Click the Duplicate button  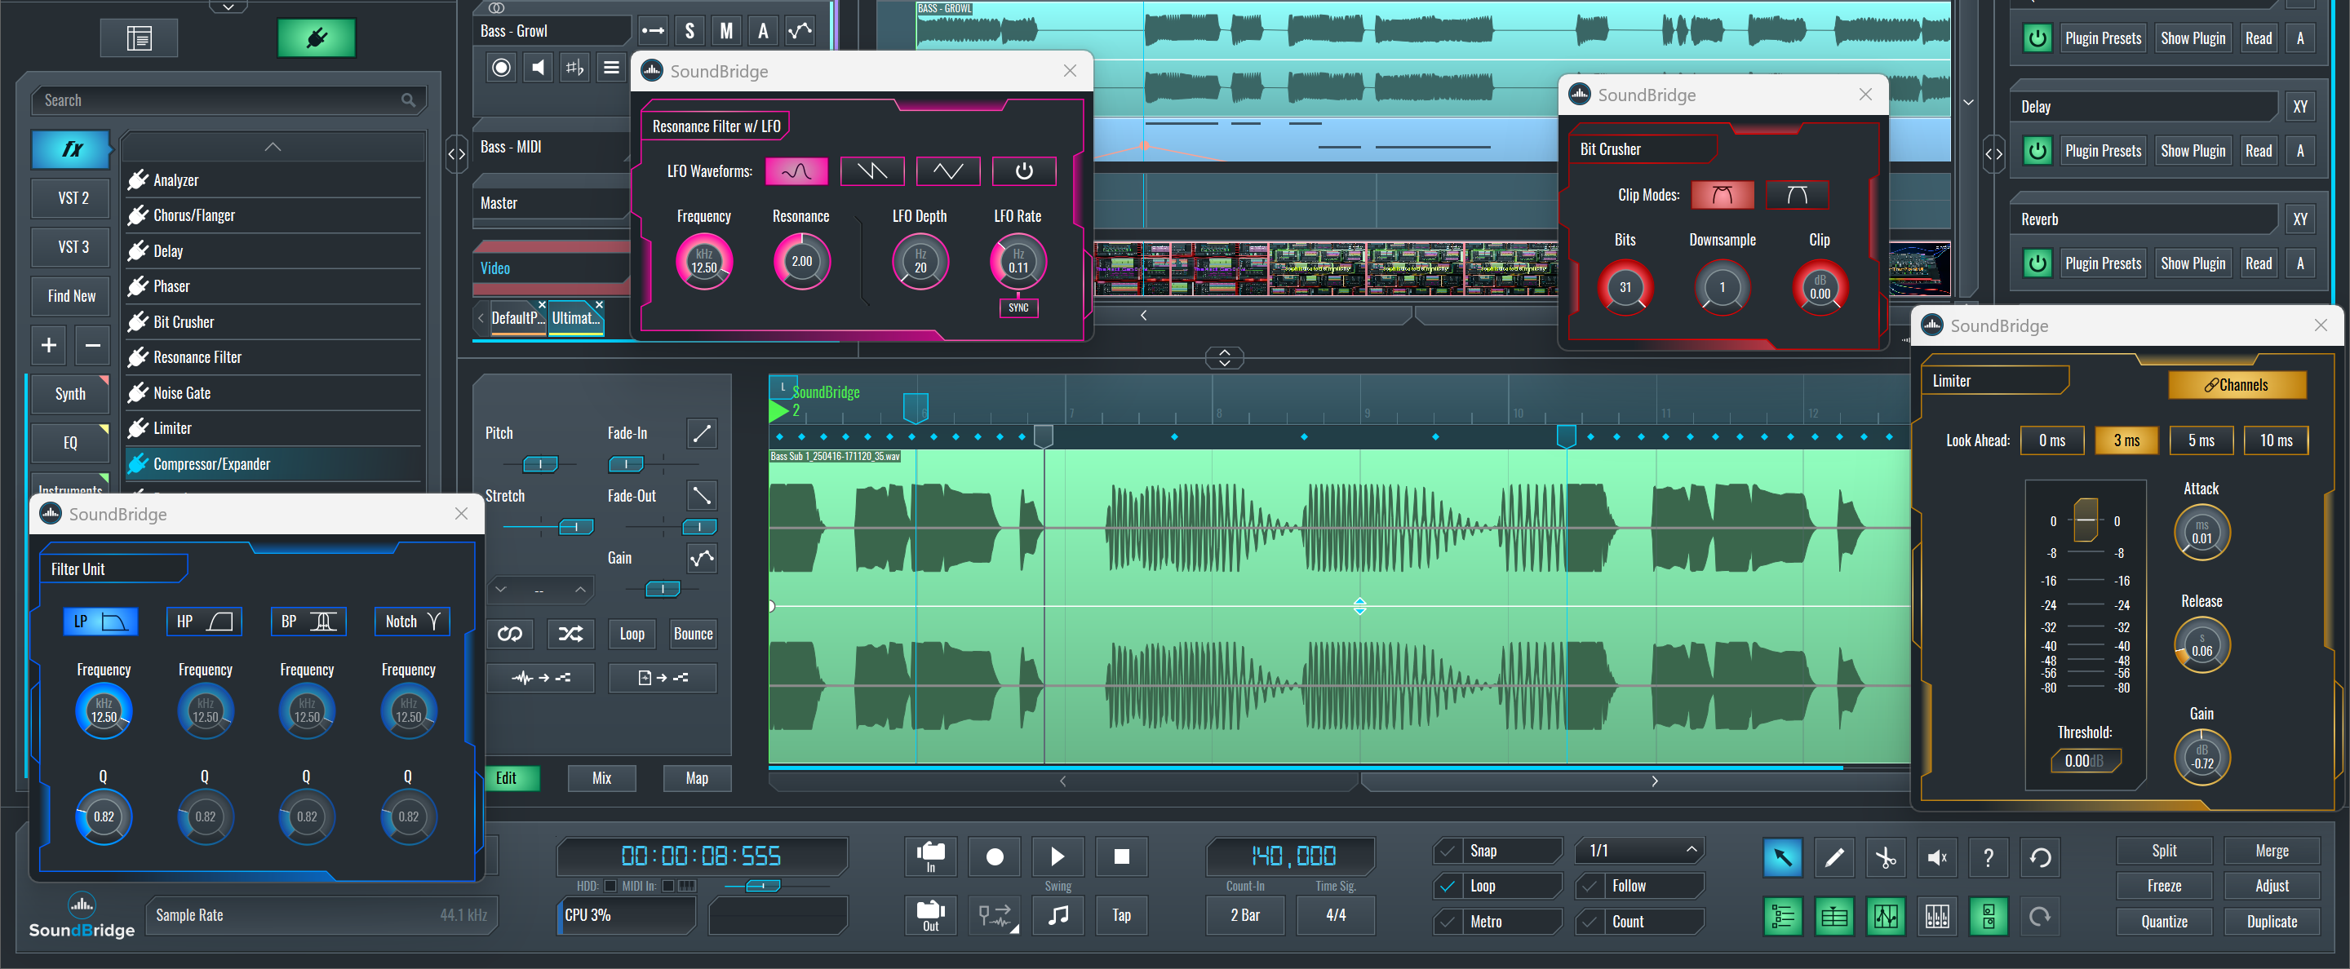click(x=2272, y=921)
